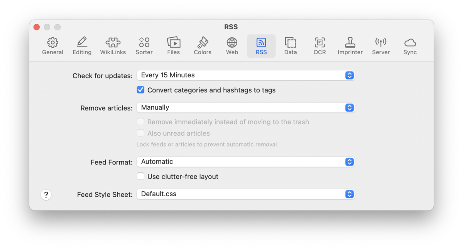Enable Use clutter-free layout

pos(141,177)
